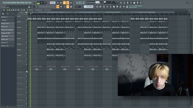Open the File menu
This screenshot has height=108, width=193.
pos(4,3)
